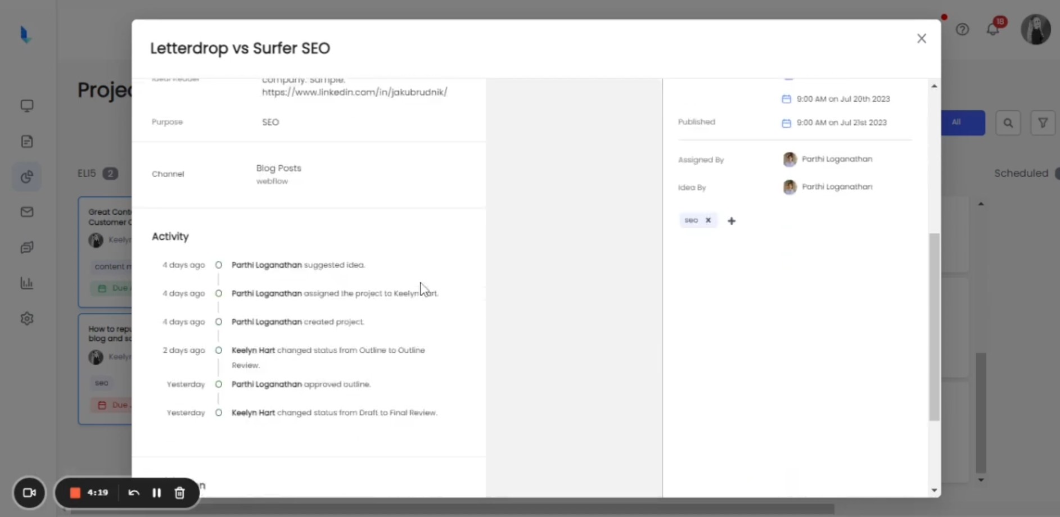This screenshot has height=517, width=1060.
Task: Open the analytics bar chart icon in sidebar
Action: click(27, 283)
